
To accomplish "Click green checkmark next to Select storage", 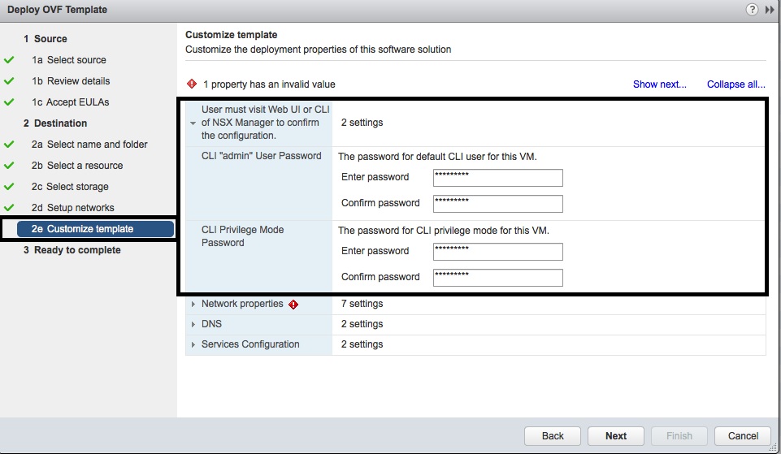I will click(x=9, y=187).
